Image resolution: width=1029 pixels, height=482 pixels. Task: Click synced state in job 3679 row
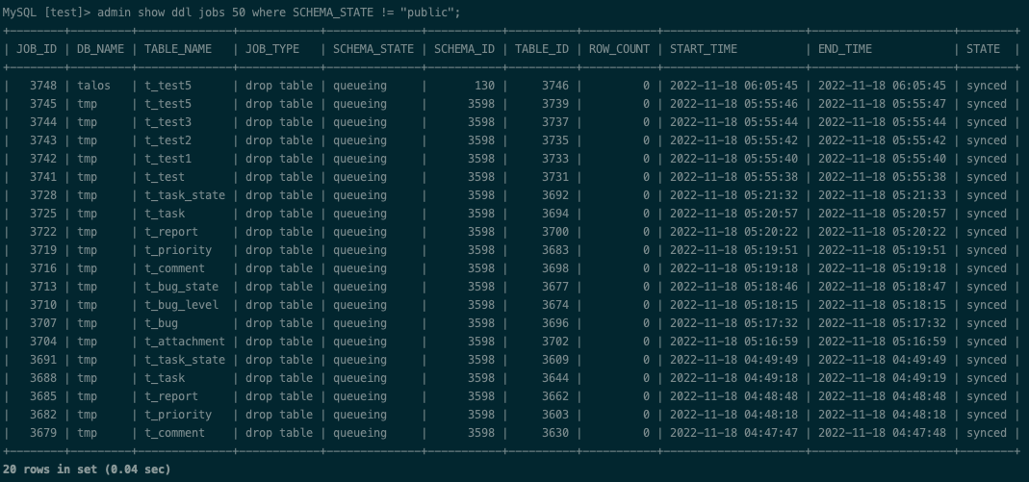pyautogui.click(x=987, y=433)
